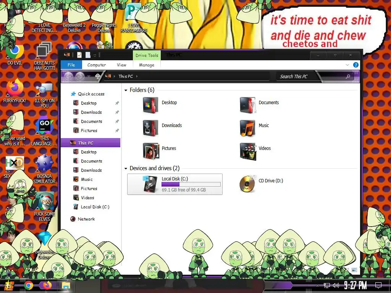Screen dimensions: 391x293
Task: Select the Desktop folder icon in Folders
Action: tap(150, 105)
